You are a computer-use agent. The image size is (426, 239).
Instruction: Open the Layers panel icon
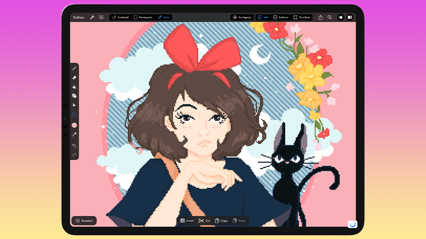point(341,17)
